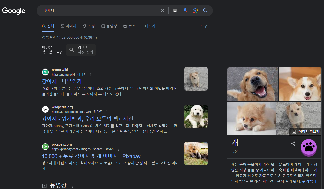Click the magnifier search submit icon
Viewport: 324px width, 189px height.
(x=205, y=11)
